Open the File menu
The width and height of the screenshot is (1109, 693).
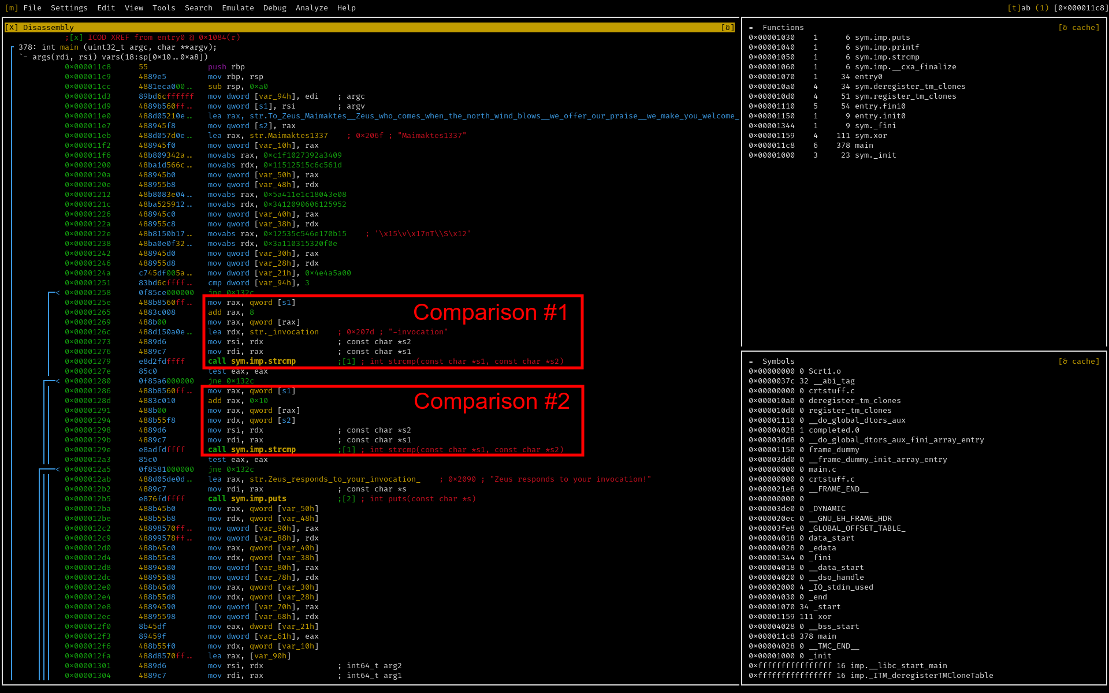pyautogui.click(x=32, y=8)
